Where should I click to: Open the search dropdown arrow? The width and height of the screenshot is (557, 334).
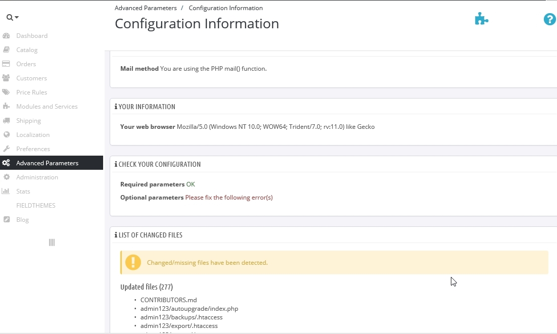point(17,18)
